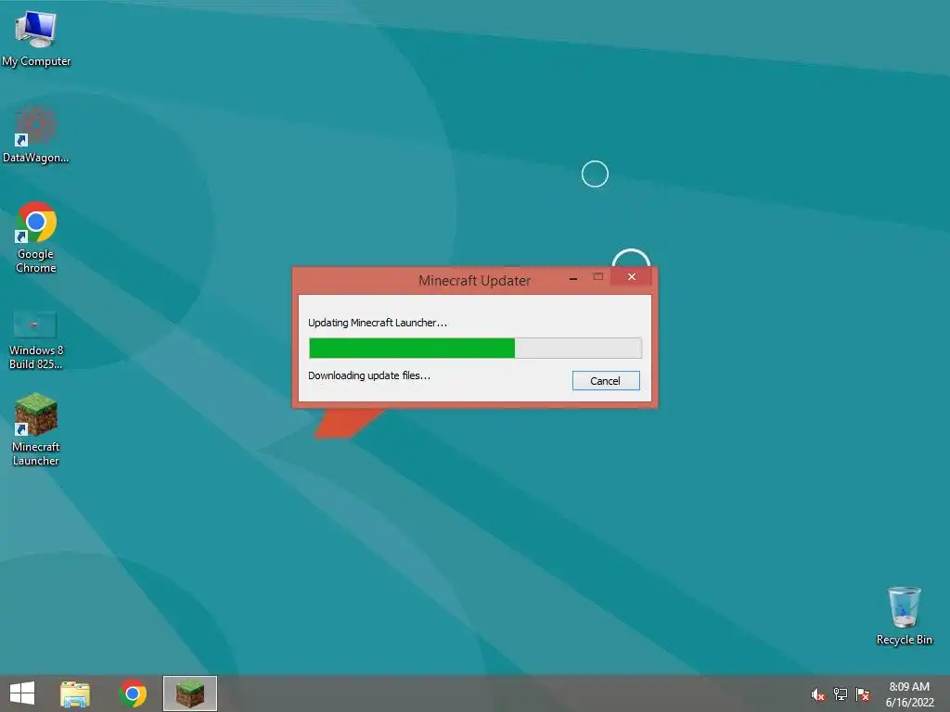
Task: Open the Action Center flag icon
Action: (x=863, y=694)
